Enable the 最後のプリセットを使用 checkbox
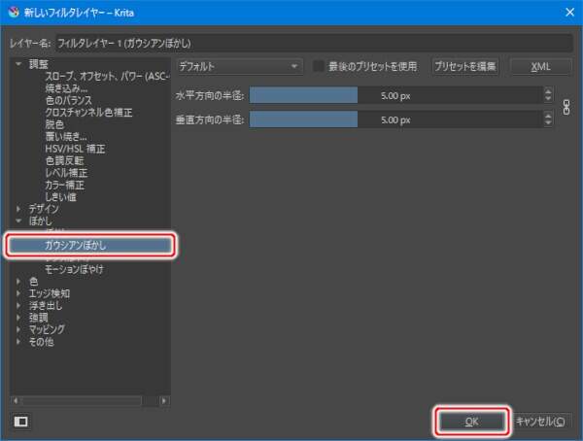This screenshot has width=583, height=441. 319,67
